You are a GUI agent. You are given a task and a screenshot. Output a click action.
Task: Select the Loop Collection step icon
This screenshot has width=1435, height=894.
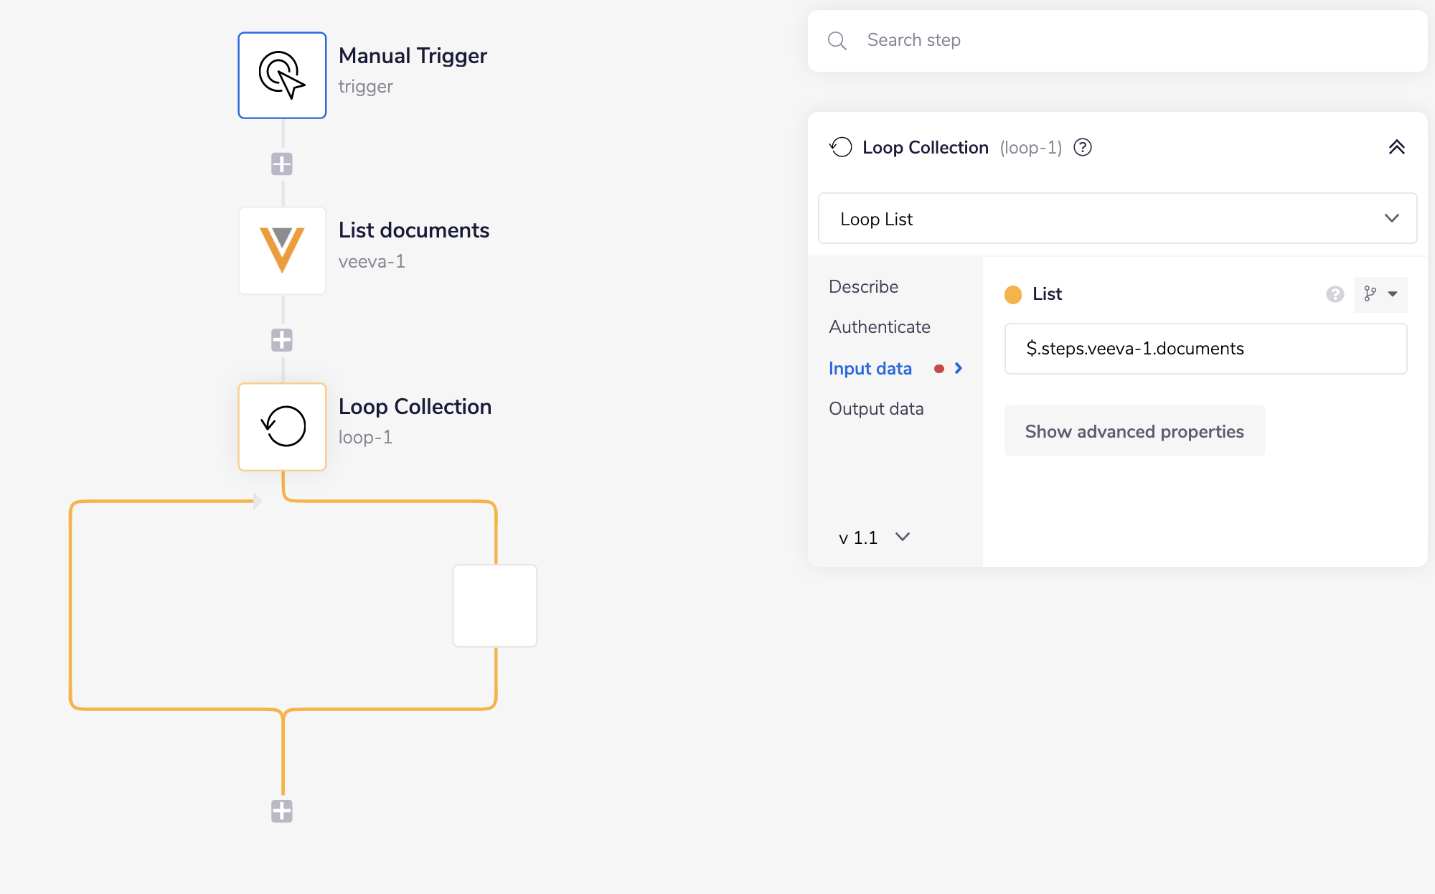click(282, 427)
